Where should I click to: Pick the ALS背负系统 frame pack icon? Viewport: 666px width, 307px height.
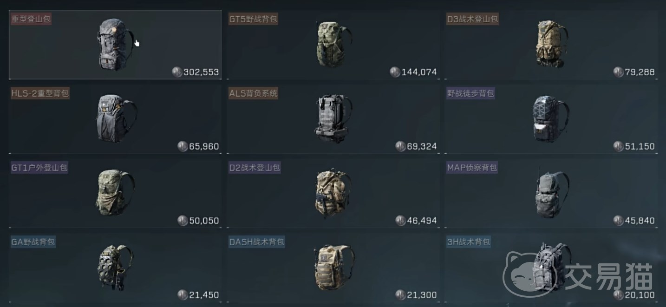(x=332, y=119)
